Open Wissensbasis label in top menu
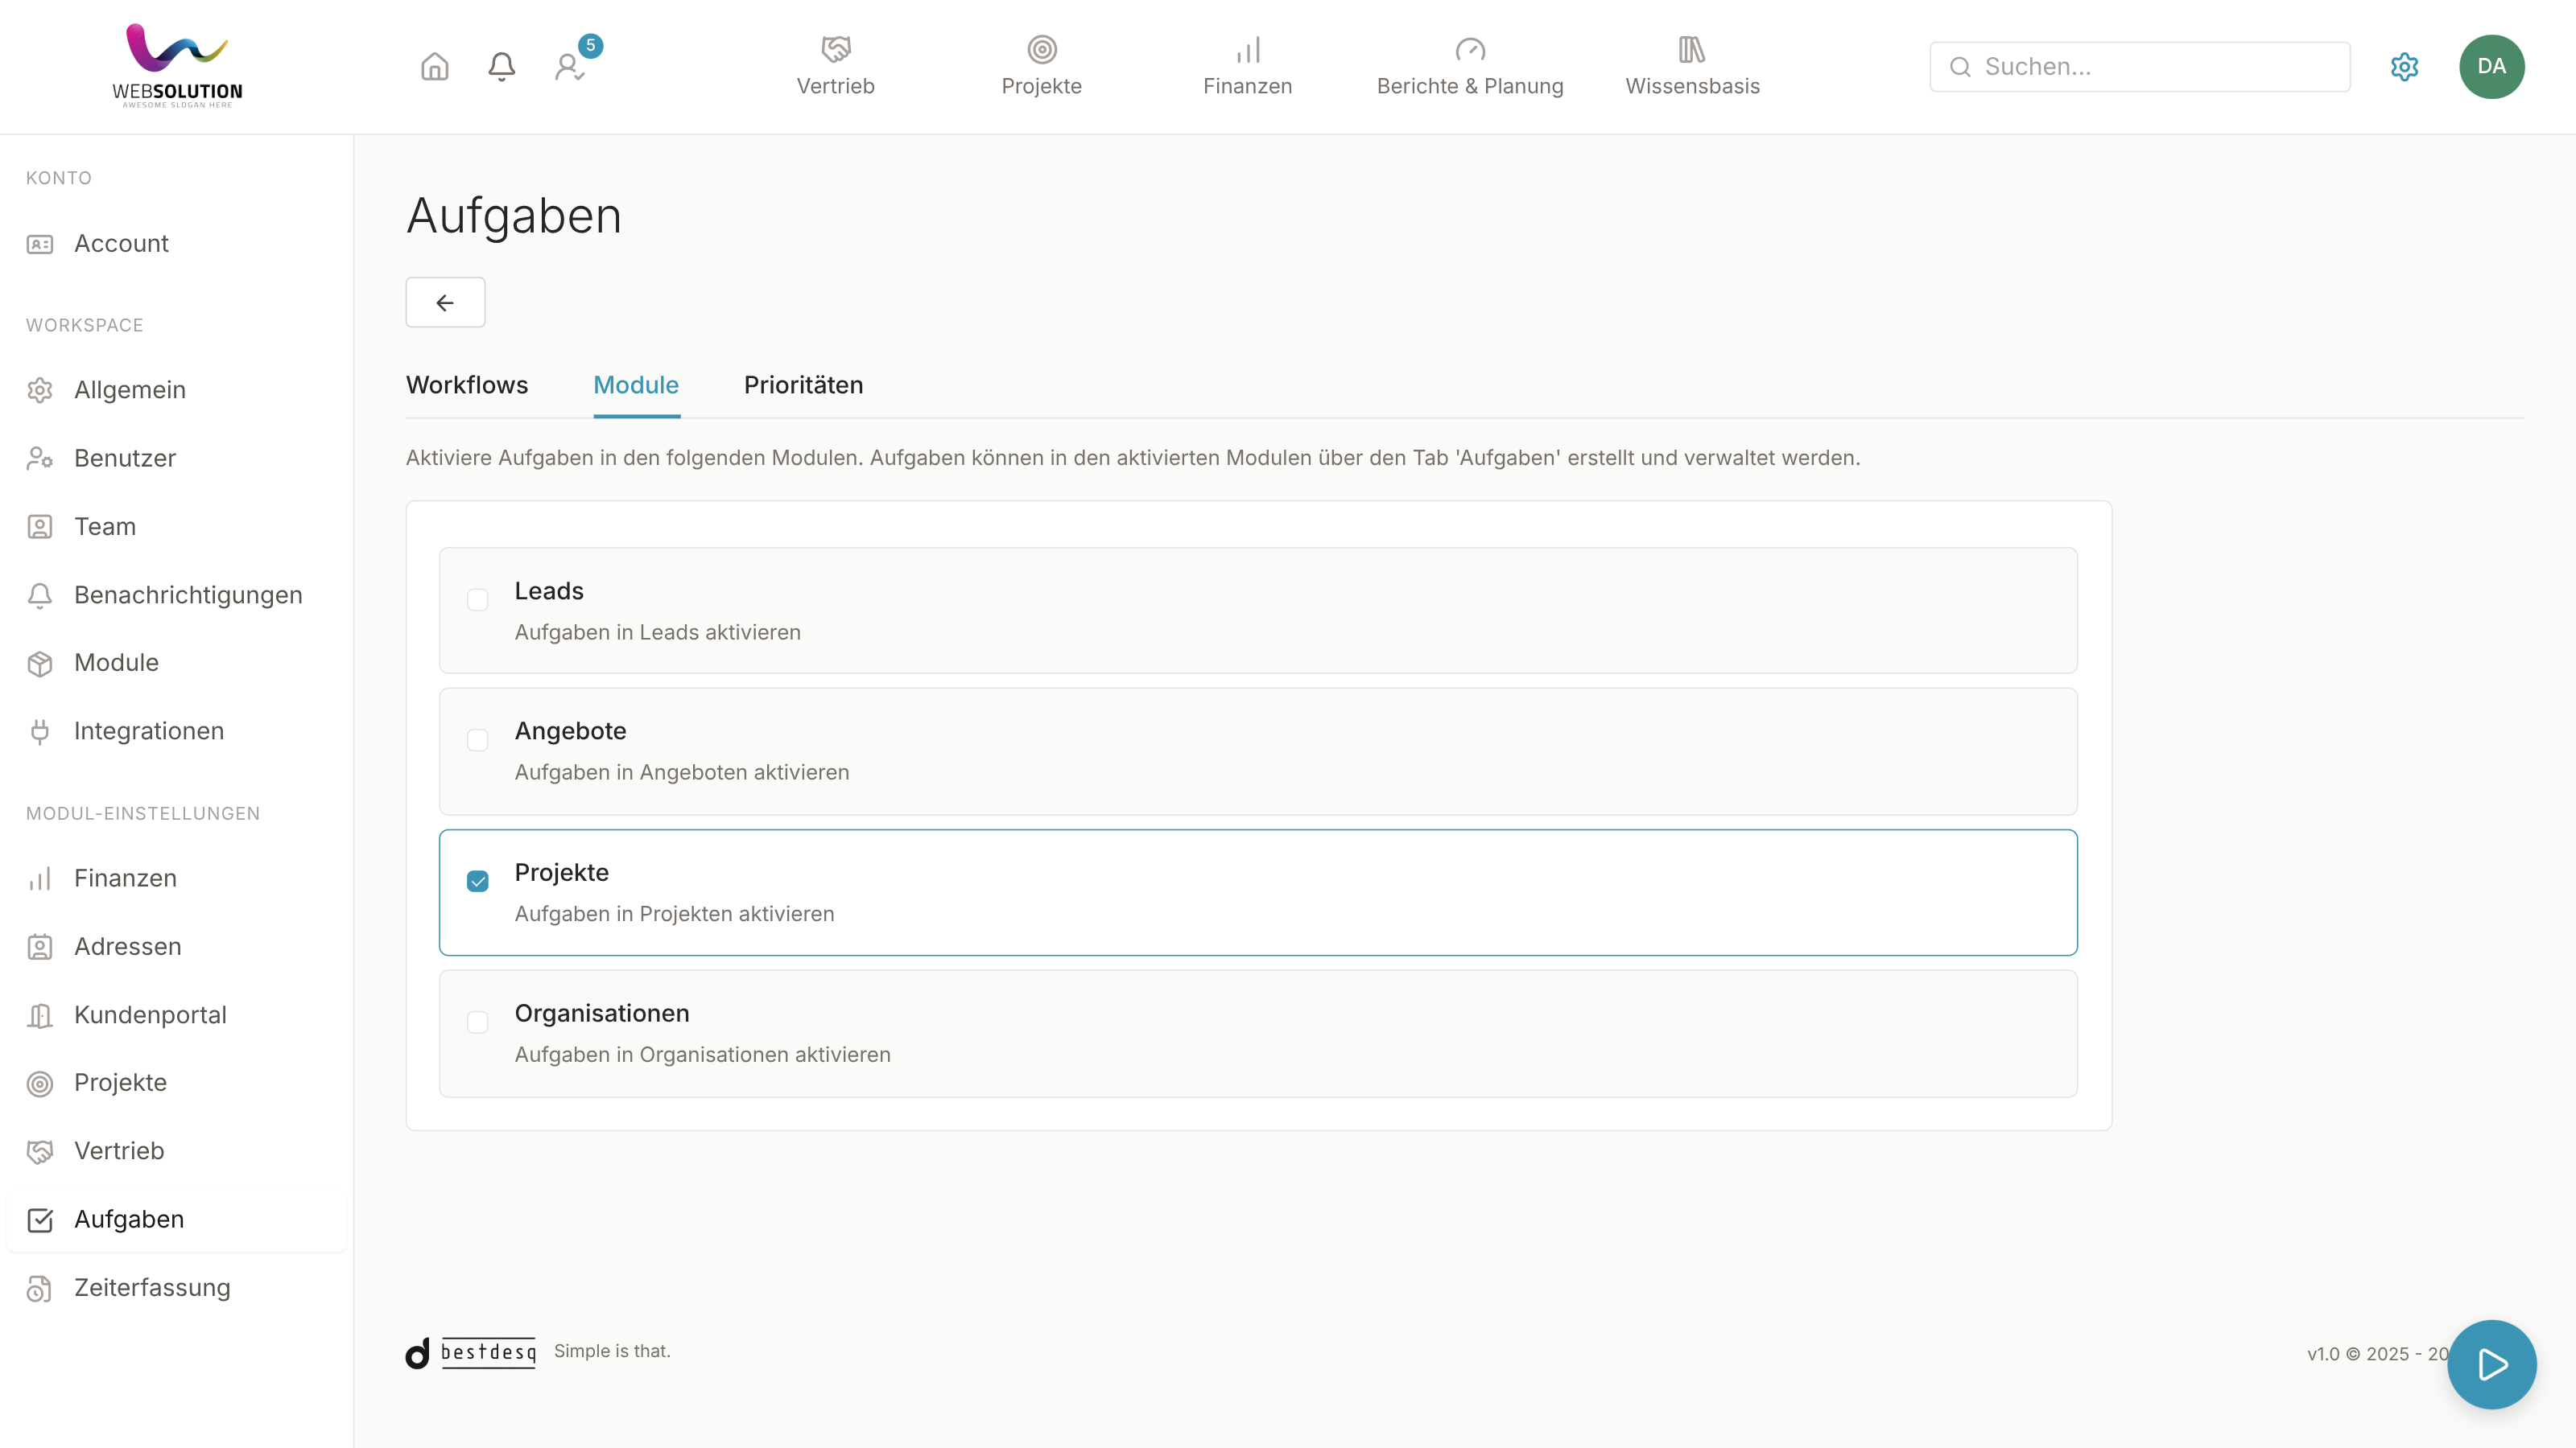 (1692, 86)
